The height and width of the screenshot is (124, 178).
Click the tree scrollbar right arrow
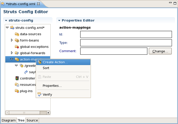click(x=48, y=113)
